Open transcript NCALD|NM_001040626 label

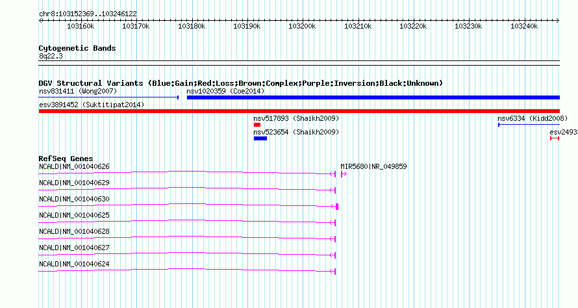click(x=74, y=166)
